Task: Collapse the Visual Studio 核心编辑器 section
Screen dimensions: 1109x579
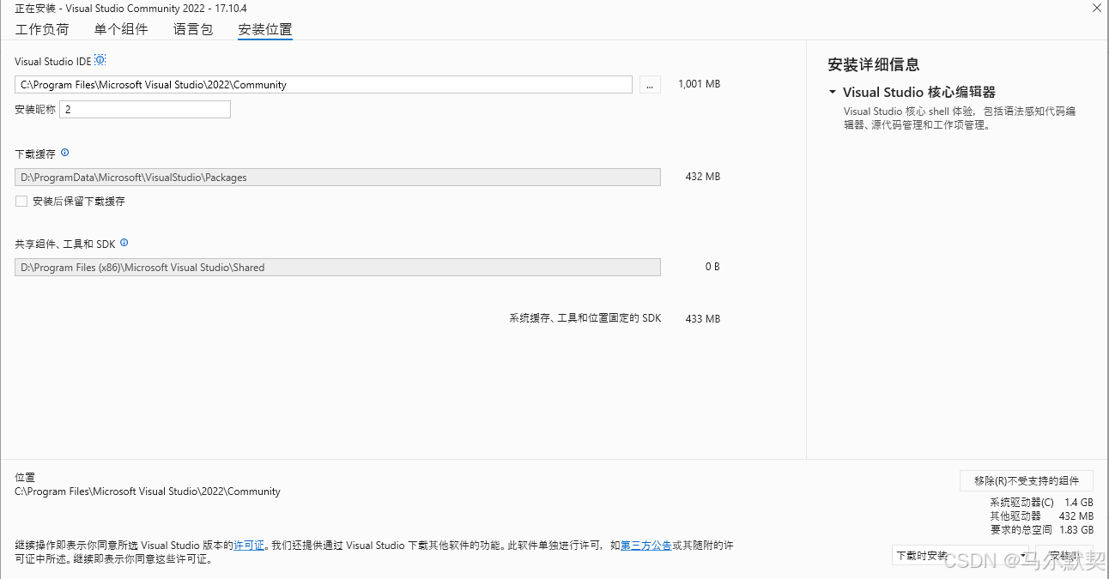Action: coord(833,92)
